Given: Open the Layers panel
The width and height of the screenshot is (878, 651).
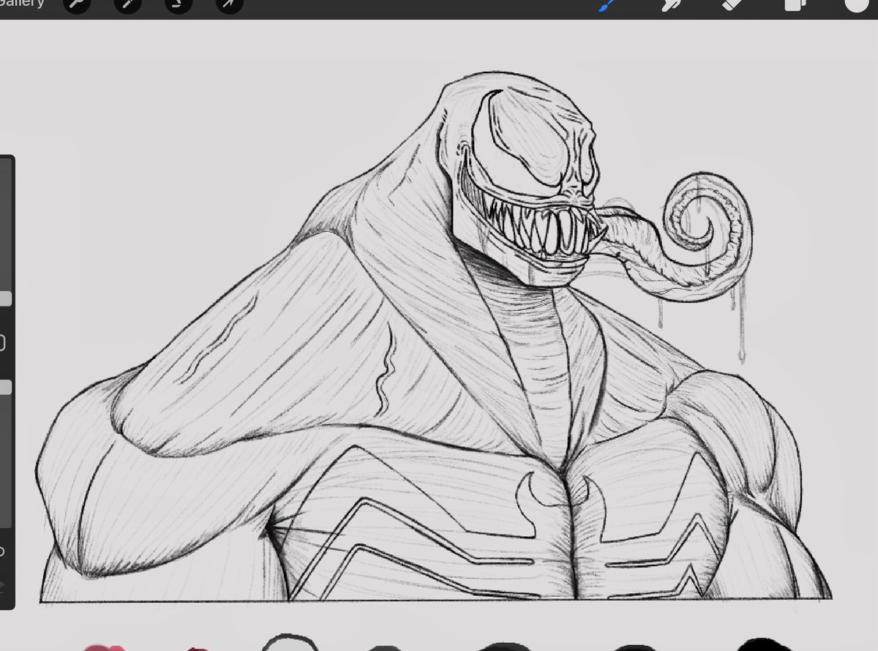Looking at the screenshot, I should (794, 5).
